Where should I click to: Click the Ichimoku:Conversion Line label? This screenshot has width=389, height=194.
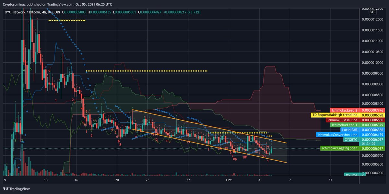[337, 134]
